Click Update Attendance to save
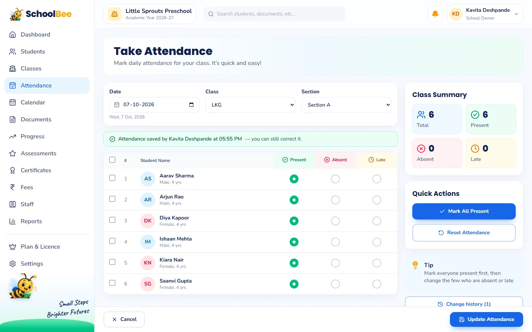532x332 pixels. point(487,319)
